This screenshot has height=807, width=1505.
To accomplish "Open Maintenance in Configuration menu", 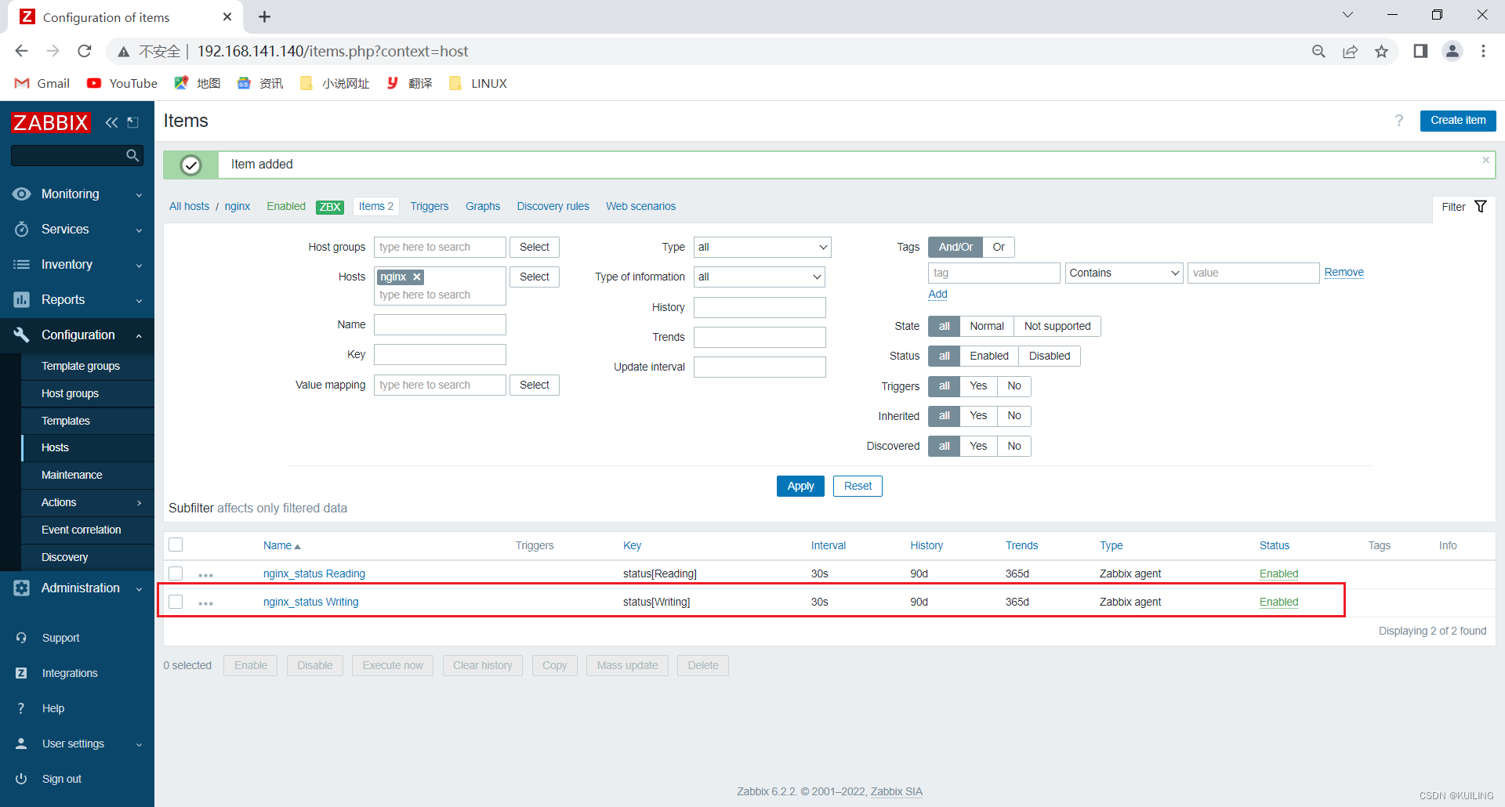I will 71,475.
